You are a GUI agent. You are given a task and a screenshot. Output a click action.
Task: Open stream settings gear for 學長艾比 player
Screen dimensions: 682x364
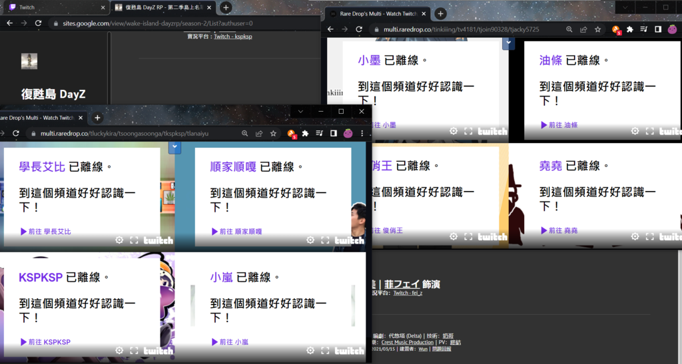coord(119,240)
